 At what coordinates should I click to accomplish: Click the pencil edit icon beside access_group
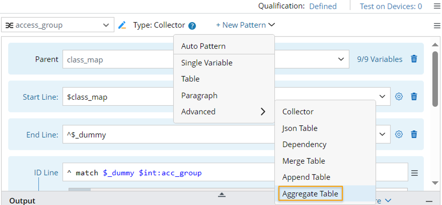(x=122, y=25)
